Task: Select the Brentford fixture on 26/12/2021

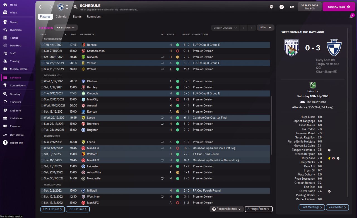Action: click(155, 124)
